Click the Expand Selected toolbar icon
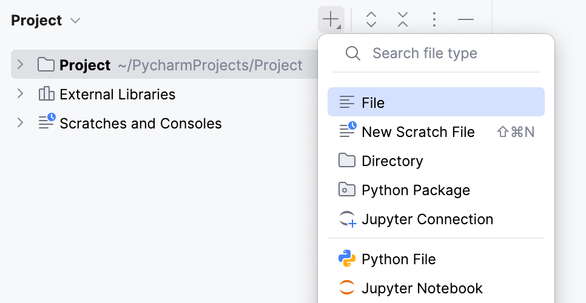586x303 pixels. (x=371, y=20)
